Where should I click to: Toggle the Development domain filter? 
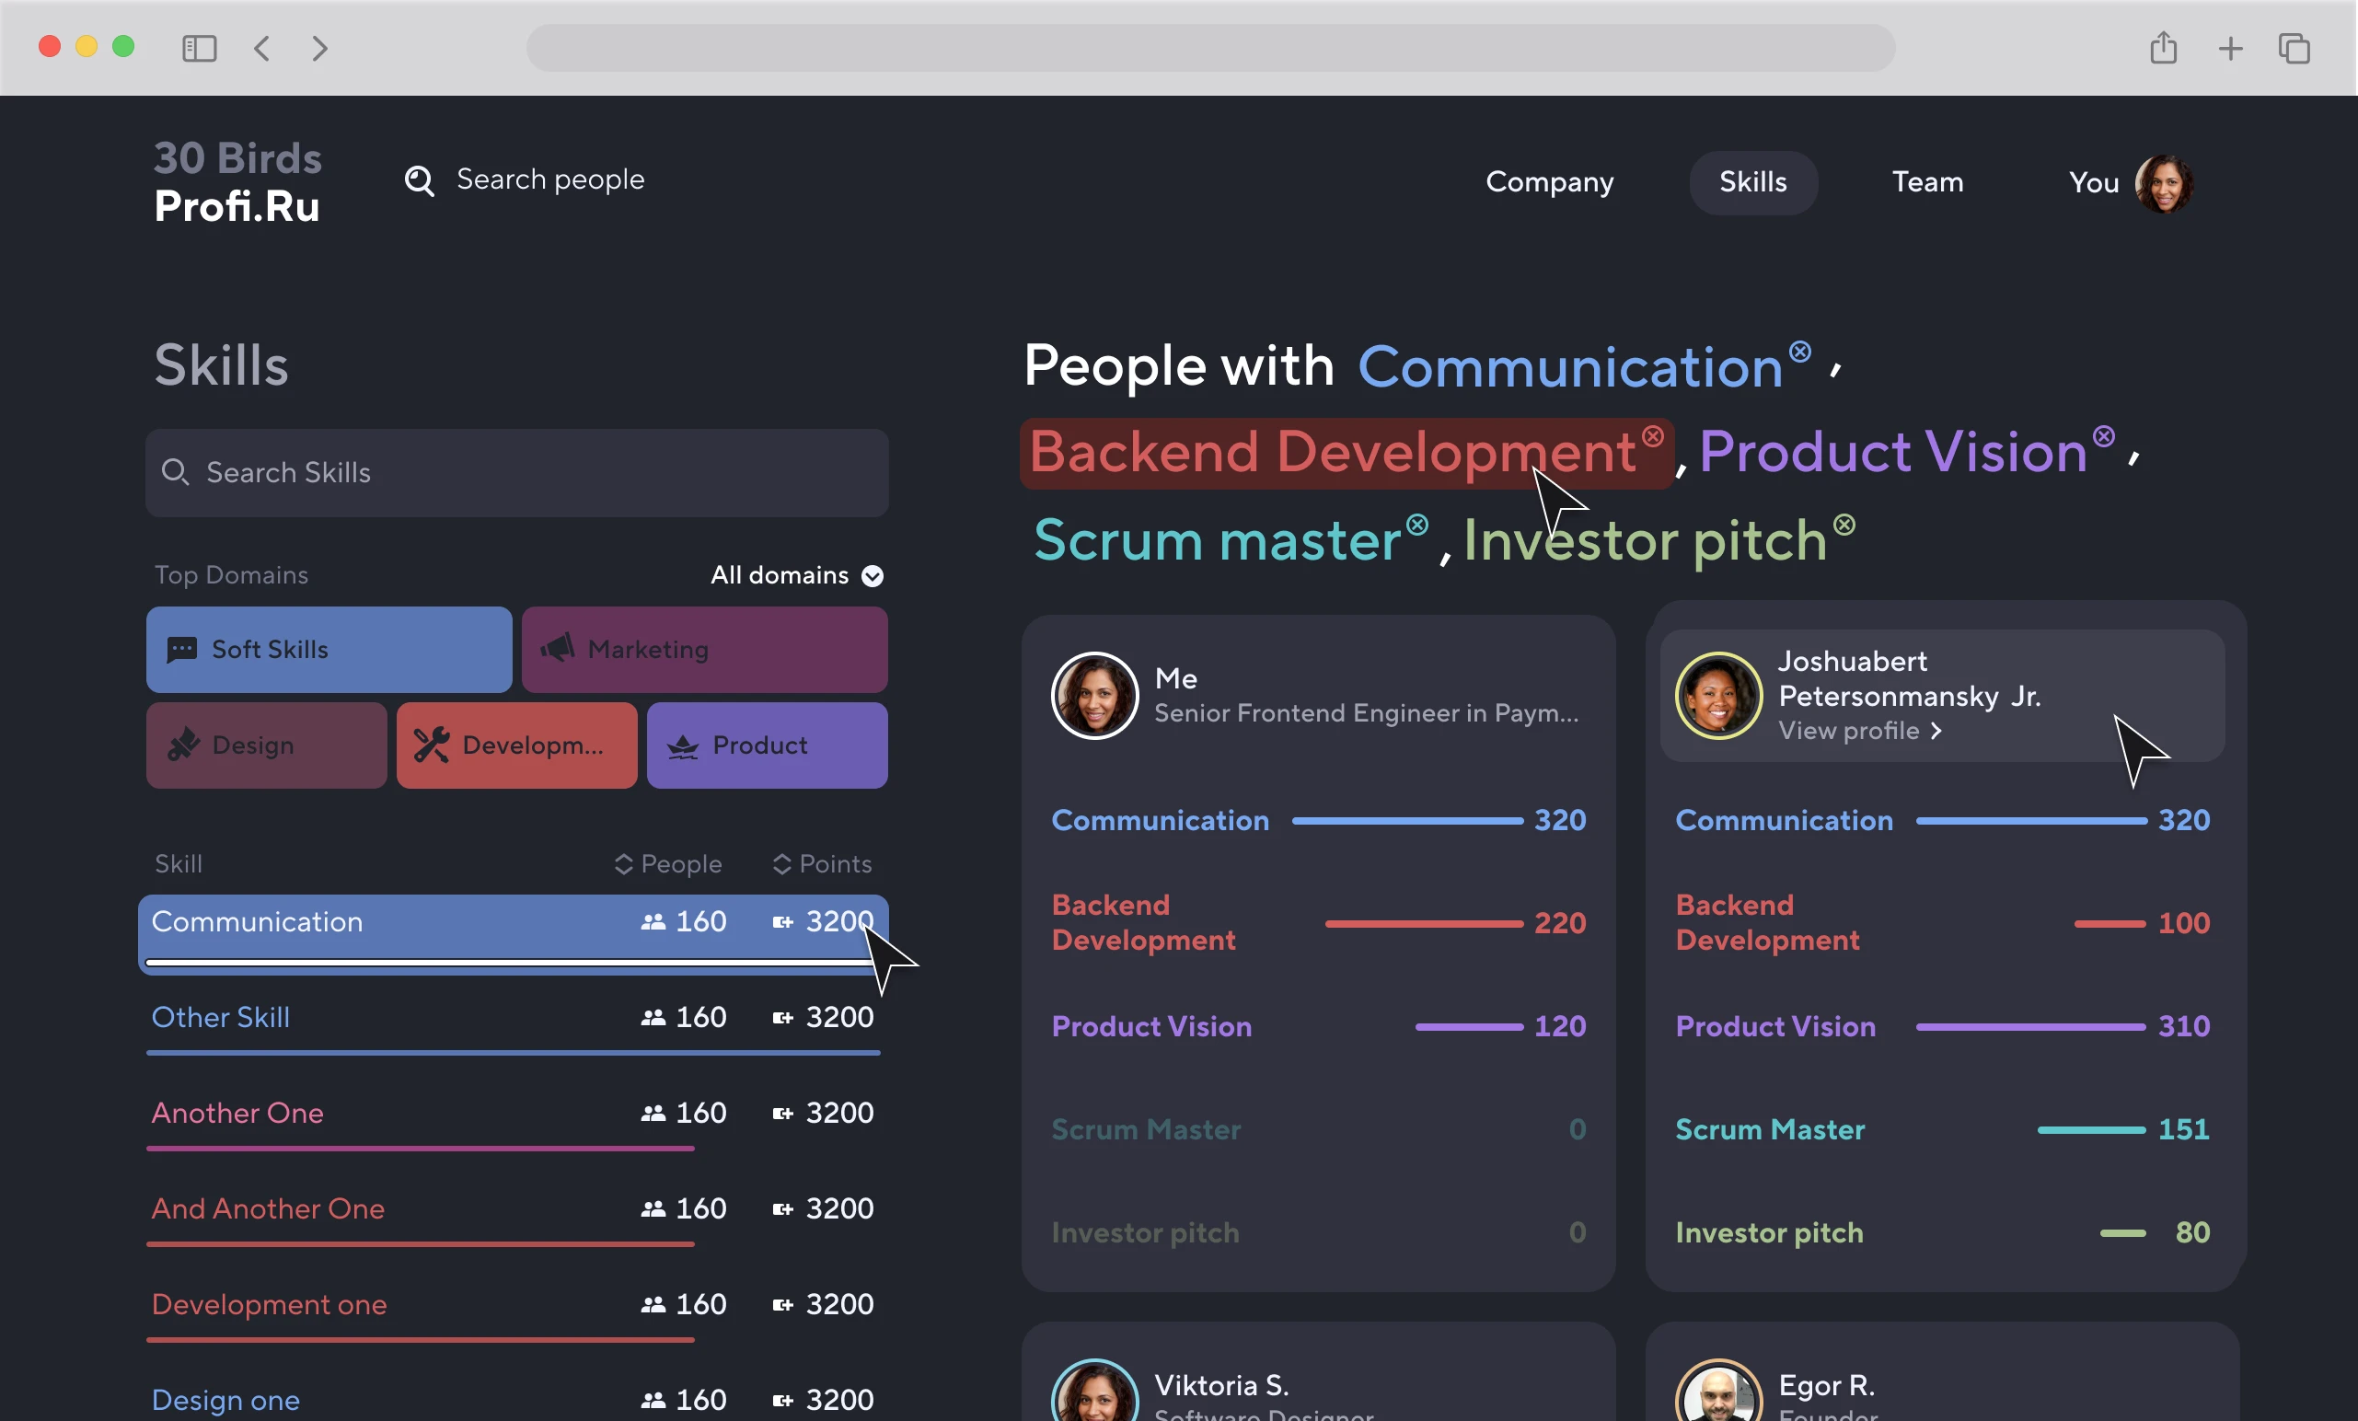pos(516,745)
